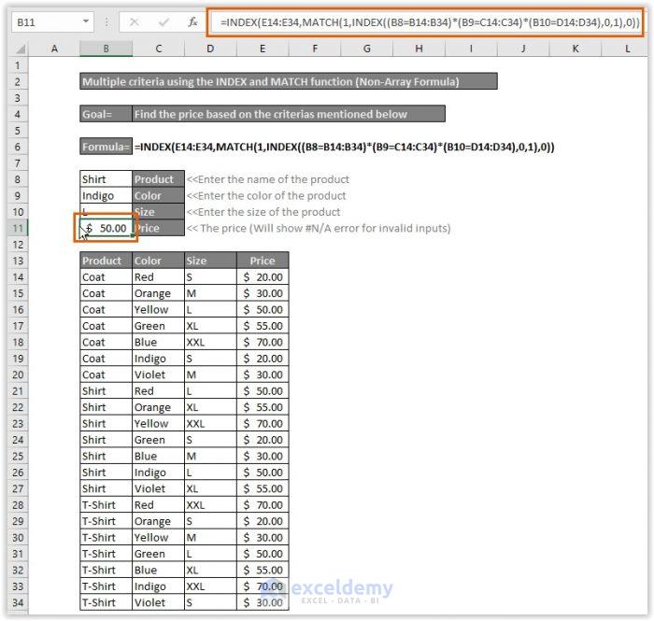Click cell D30 containing M
Viewport: 654px width, 621px height.
(210, 538)
